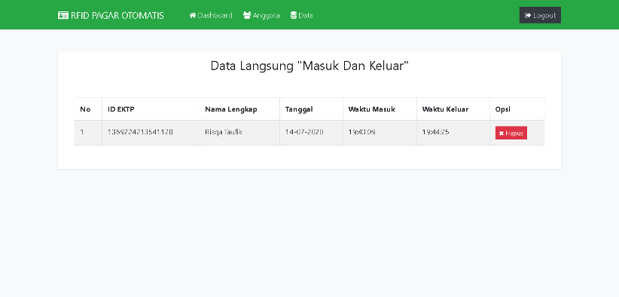Click the X icon in Hapus button

[x=501, y=133]
